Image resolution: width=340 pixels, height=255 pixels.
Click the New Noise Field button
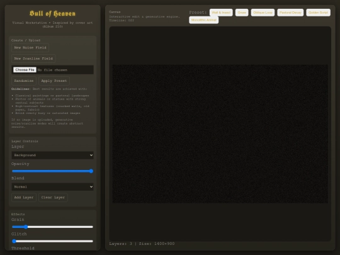[30, 48]
